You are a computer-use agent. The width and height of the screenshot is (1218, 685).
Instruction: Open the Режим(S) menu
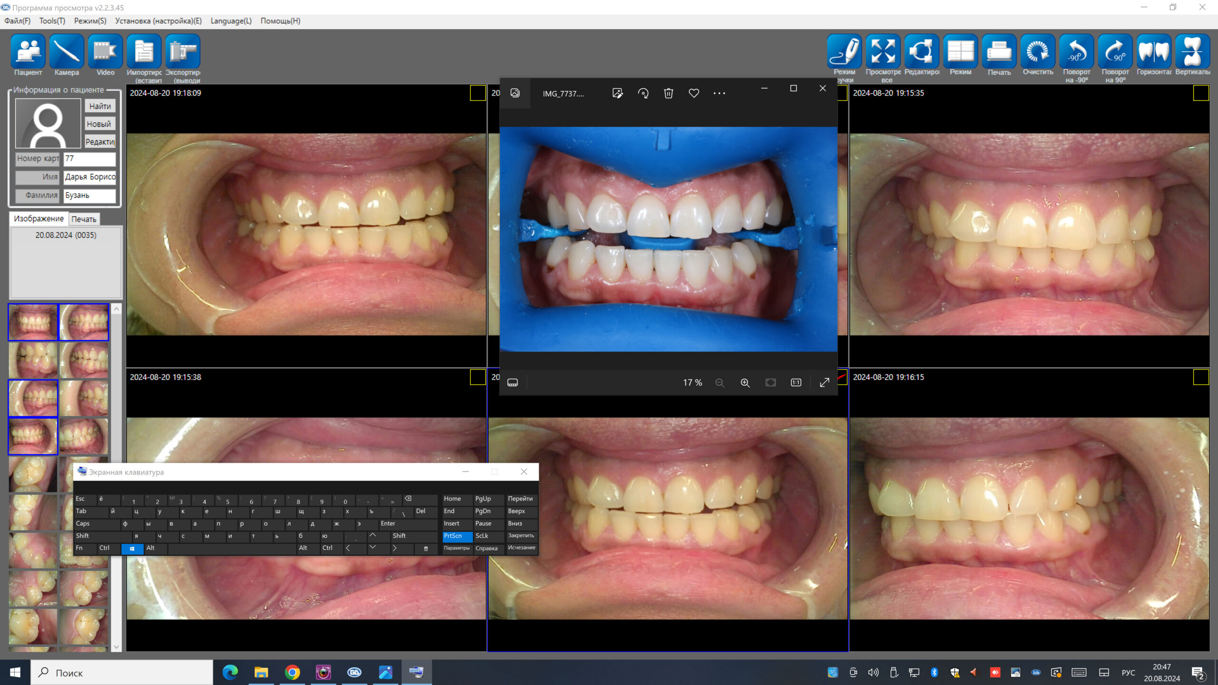[90, 21]
